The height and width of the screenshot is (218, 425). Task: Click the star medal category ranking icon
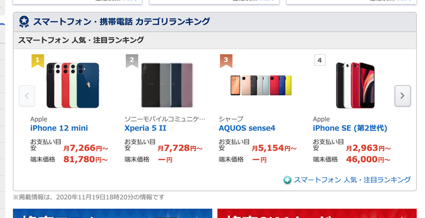(x=24, y=22)
